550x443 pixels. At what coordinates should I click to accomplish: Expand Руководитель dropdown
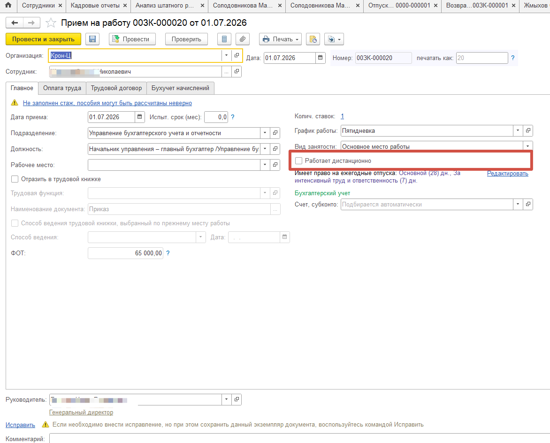227,399
